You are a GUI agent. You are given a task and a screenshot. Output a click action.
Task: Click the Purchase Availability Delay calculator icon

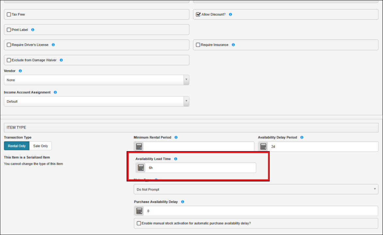[139, 211]
